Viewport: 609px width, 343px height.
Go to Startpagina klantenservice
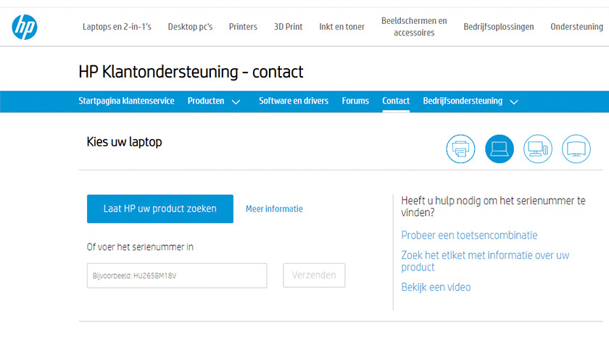tap(126, 101)
